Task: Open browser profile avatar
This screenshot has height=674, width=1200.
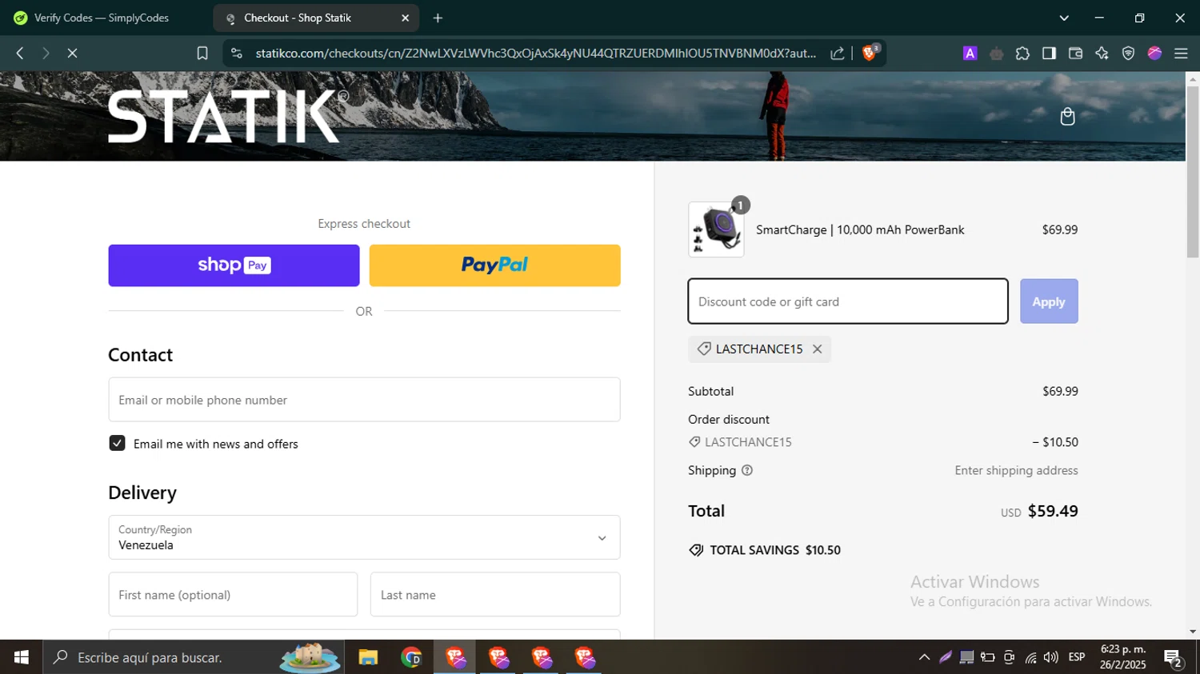Action: click(x=1154, y=53)
